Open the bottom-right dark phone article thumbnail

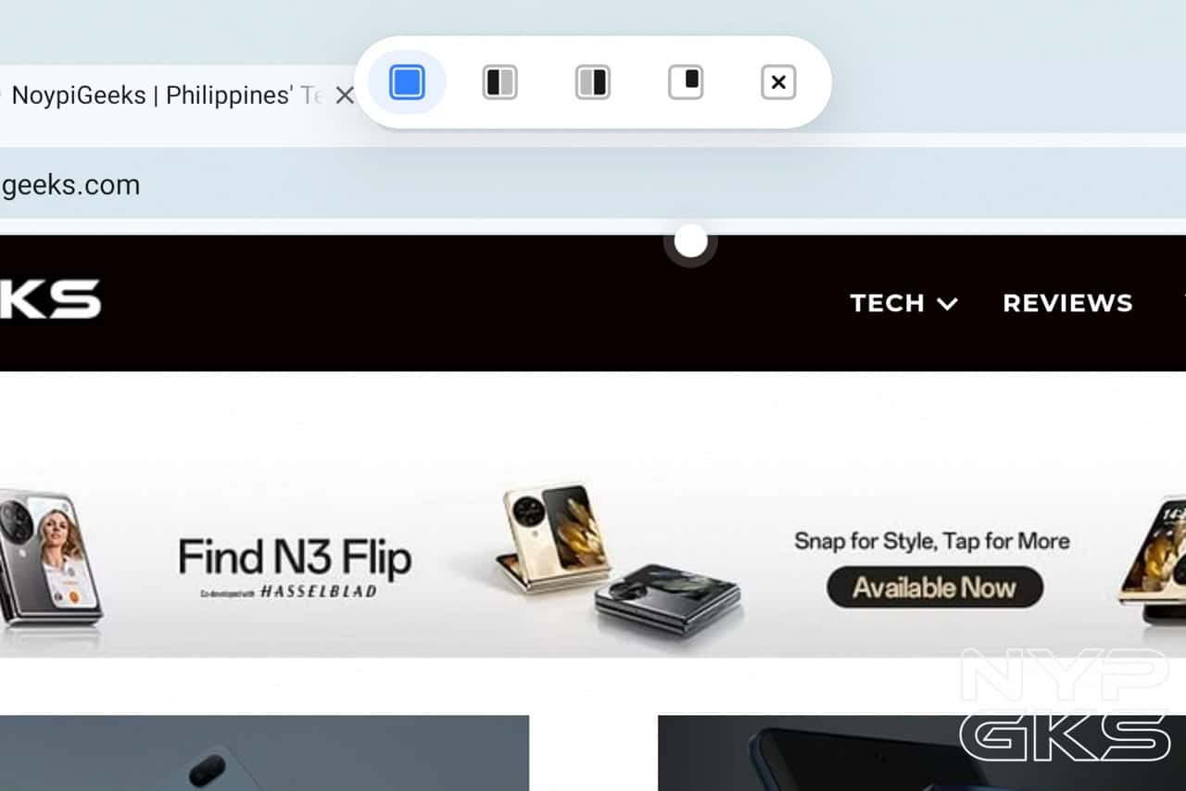[922, 753]
